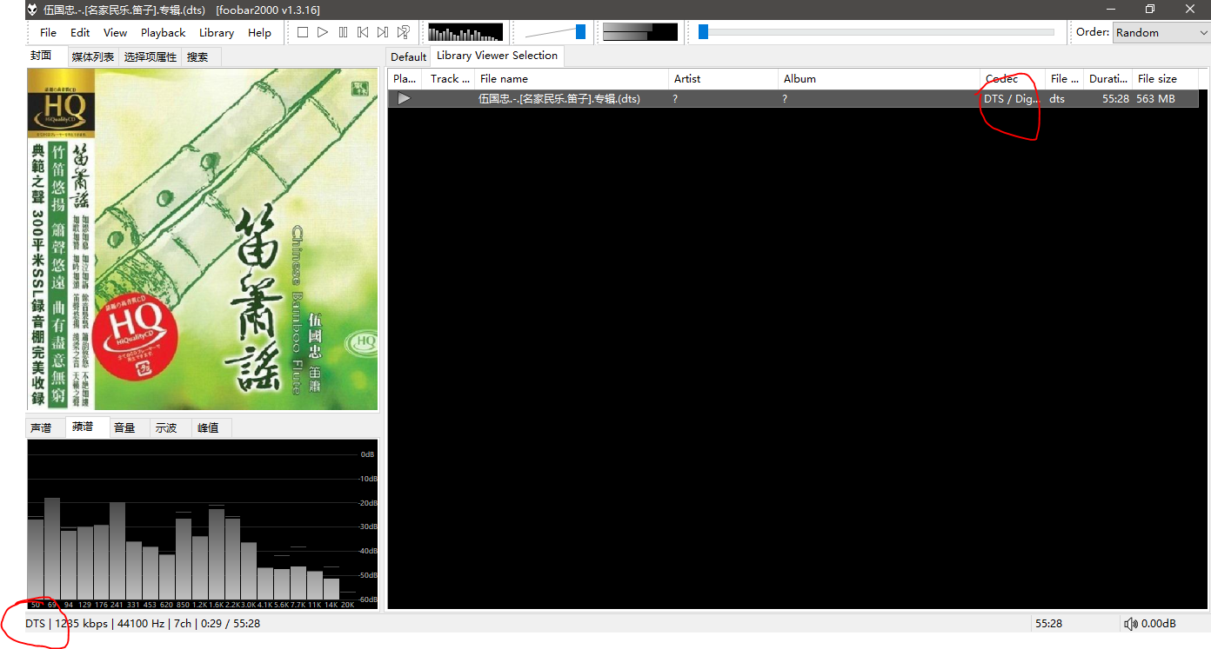Click the album cover artwork
Screen dimensions: 1211x649
pyautogui.click(x=203, y=239)
